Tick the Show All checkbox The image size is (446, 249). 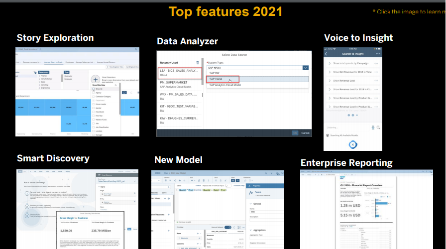point(93,89)
